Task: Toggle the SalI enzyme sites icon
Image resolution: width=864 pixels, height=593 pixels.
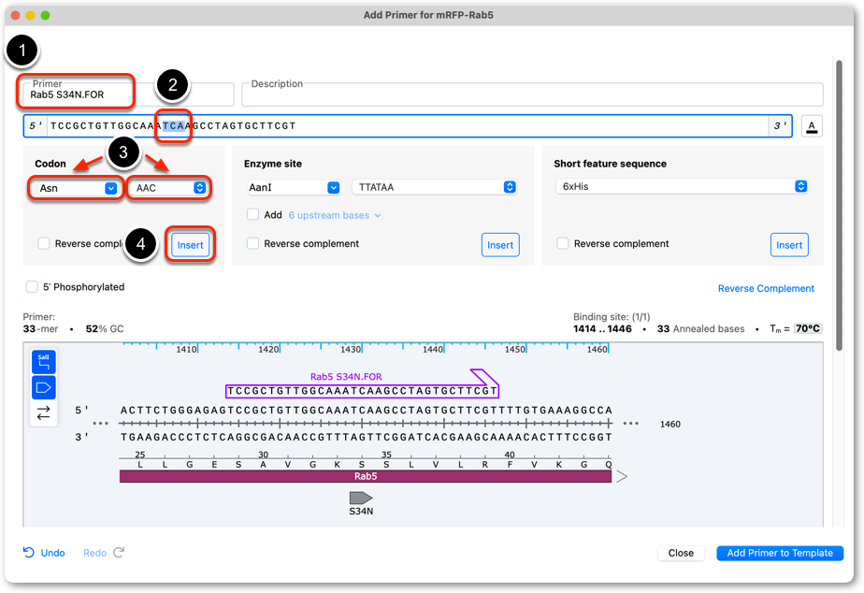Action: 44,362
